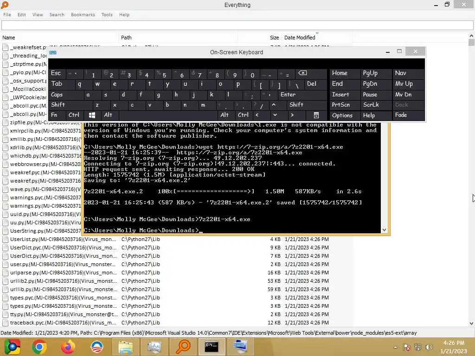The width and height of the screenshot is (475, 356).
Task: Click the spacebar on On-Screen Keyboard
Action: 168,115
